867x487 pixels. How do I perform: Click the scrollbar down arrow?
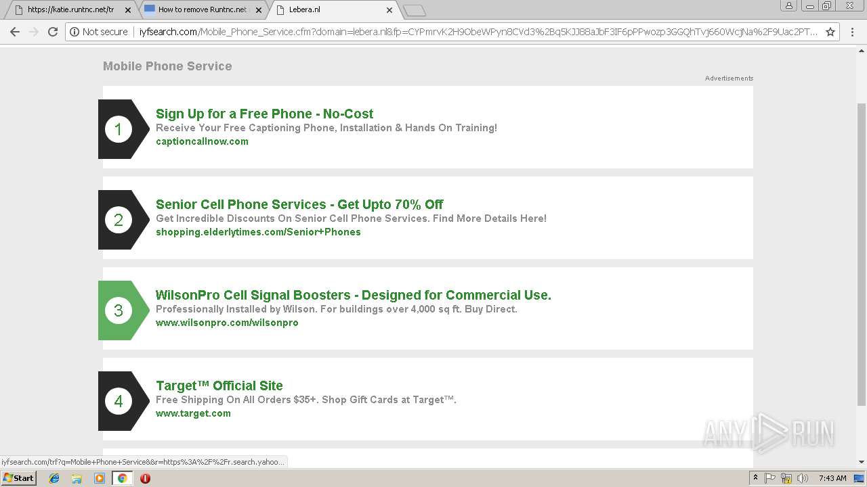[x=862, y=462]
